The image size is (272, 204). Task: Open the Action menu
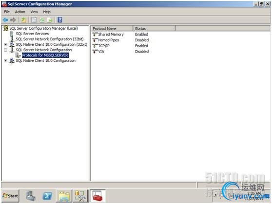coord(20,12)
